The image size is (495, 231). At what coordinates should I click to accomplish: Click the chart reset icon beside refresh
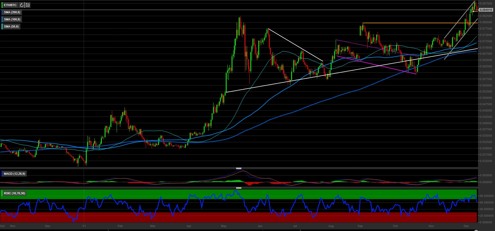[x=28, y=5]
